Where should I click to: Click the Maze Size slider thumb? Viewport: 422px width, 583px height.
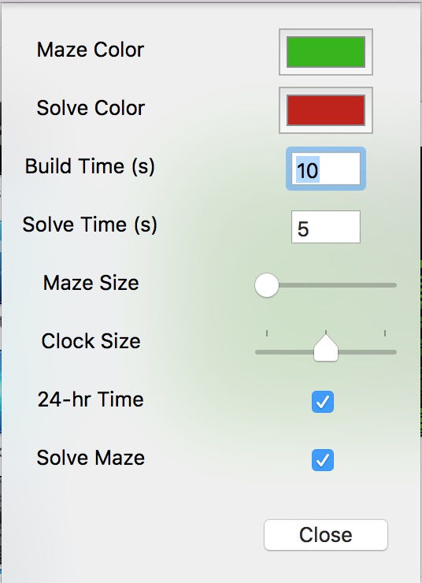tap(267, 285)
